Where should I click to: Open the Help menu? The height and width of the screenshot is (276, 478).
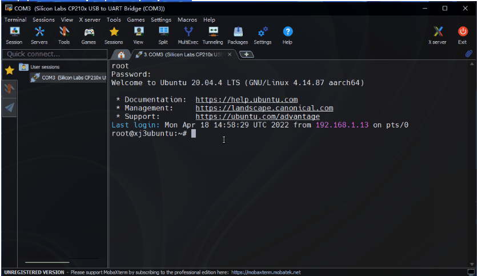pyautogui.click(x=209, y=19)
